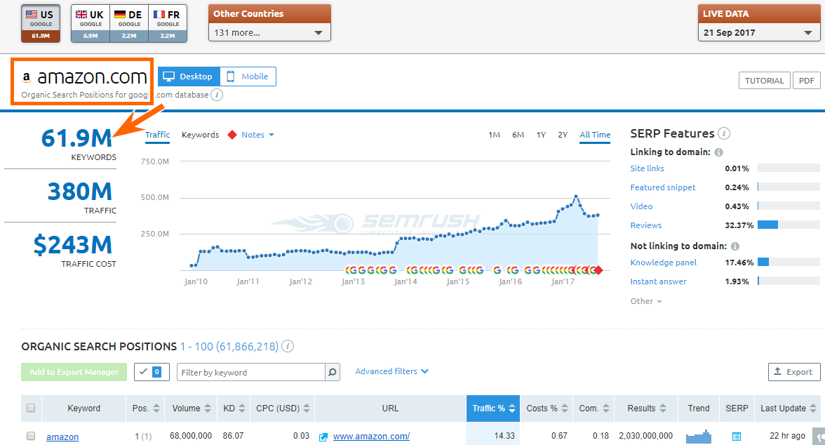Sort table by Traffic % column
The height and width of the screenshot is (445, 825).
point(493,408)
